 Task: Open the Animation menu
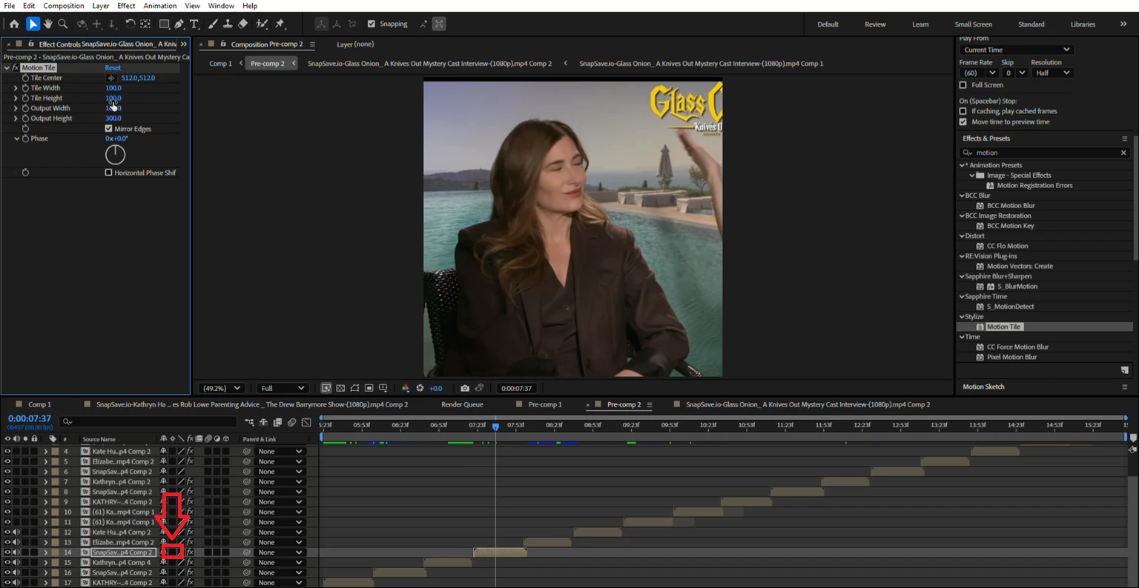160,6
